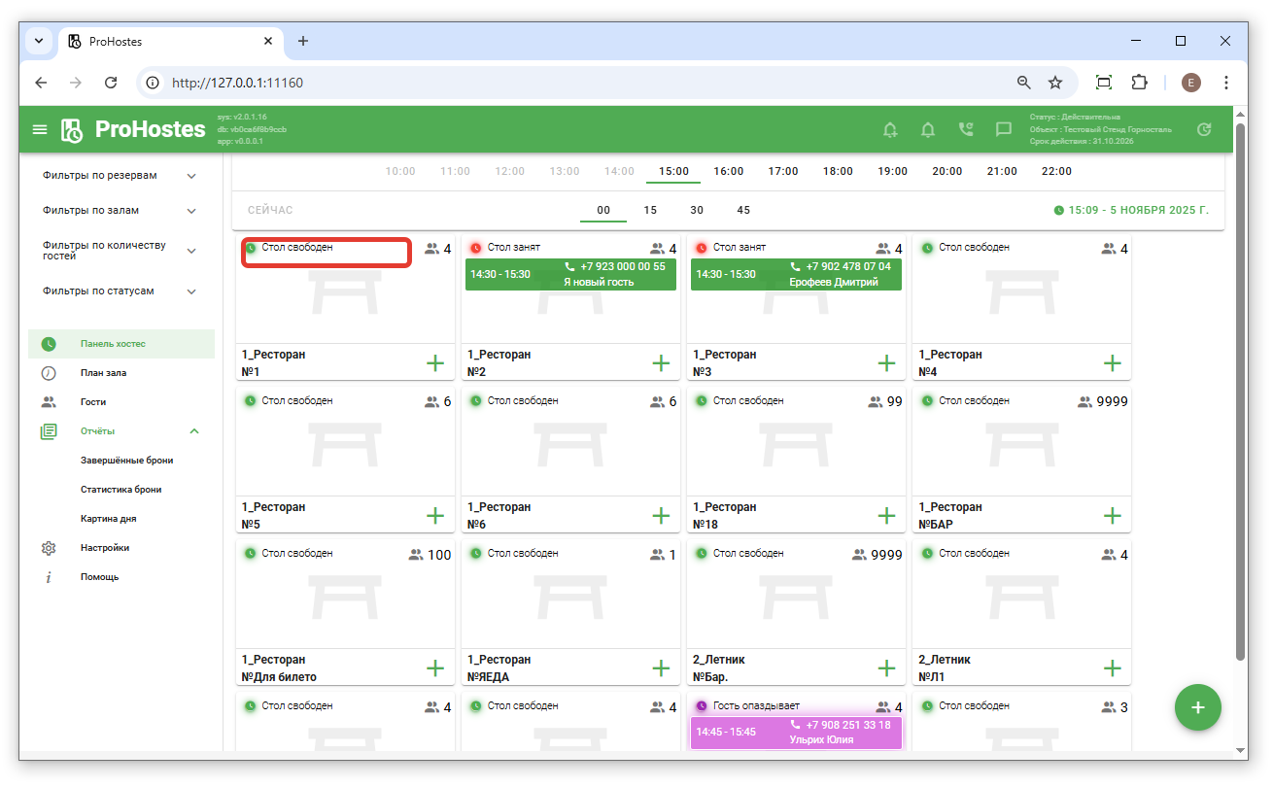Click the green plus on table №1
1273x787 pixels.
click(435, 363)
